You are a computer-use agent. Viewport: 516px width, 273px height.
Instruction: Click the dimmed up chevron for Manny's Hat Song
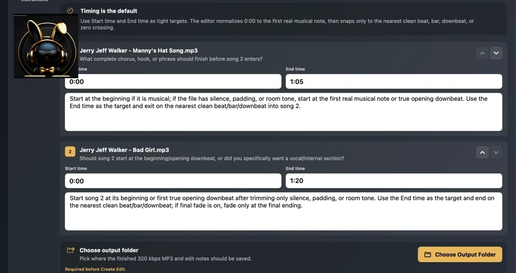[x=482, y=53]
